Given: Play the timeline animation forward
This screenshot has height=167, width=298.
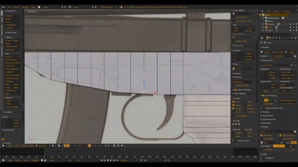Looking at the screenshot, I should tap(111, 161).
